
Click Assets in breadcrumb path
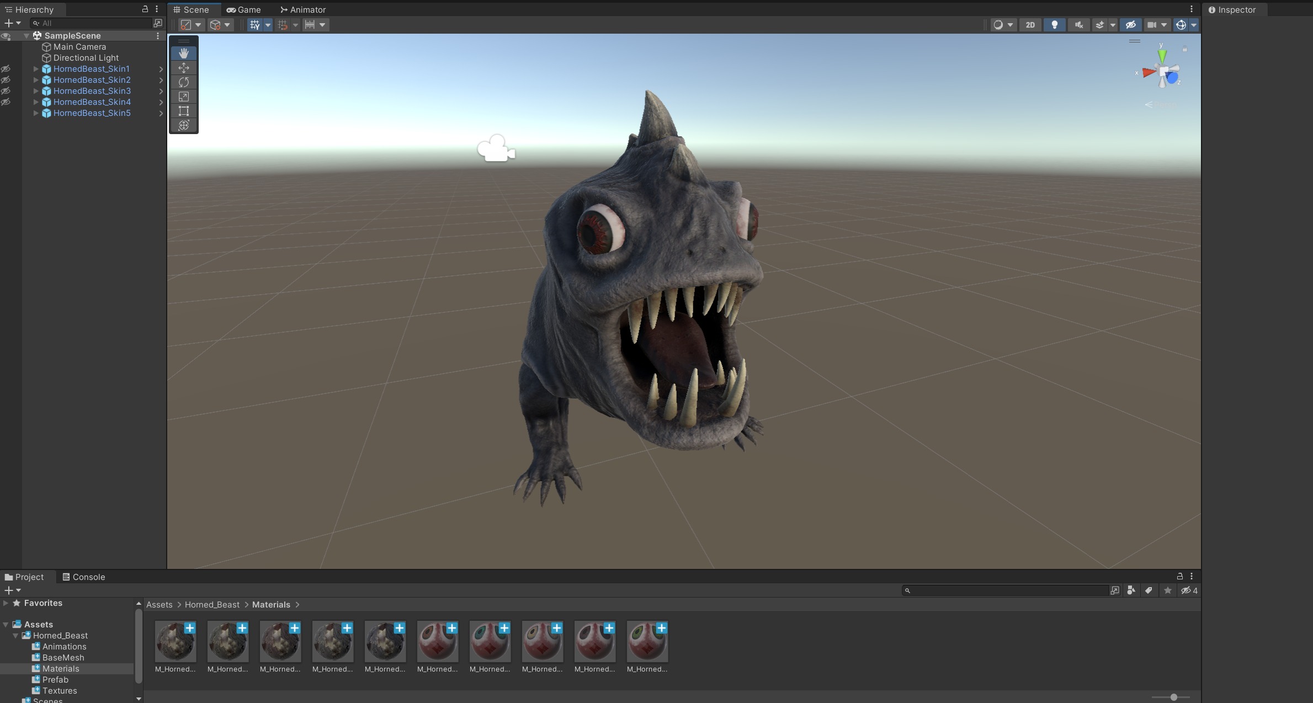159,605
